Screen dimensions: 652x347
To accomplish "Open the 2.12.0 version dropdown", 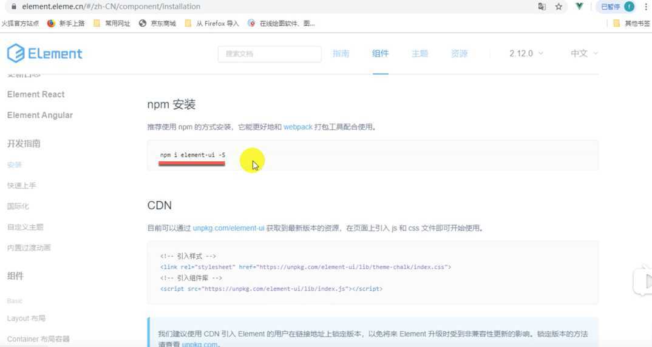I will [526, 53].
